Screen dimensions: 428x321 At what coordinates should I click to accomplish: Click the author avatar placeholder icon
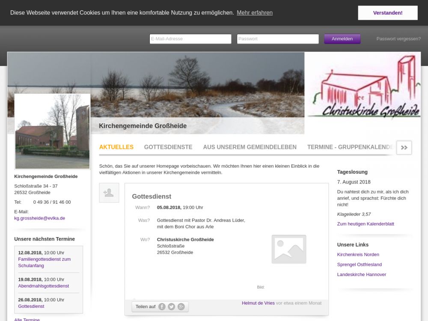click(x=109, y=193)
